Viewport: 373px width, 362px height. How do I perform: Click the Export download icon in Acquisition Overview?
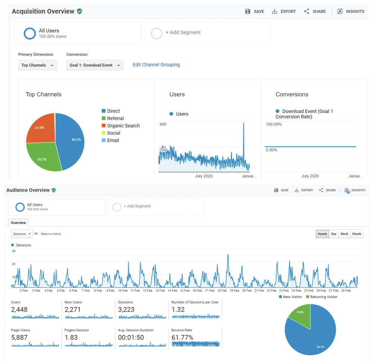click(275, 11)
